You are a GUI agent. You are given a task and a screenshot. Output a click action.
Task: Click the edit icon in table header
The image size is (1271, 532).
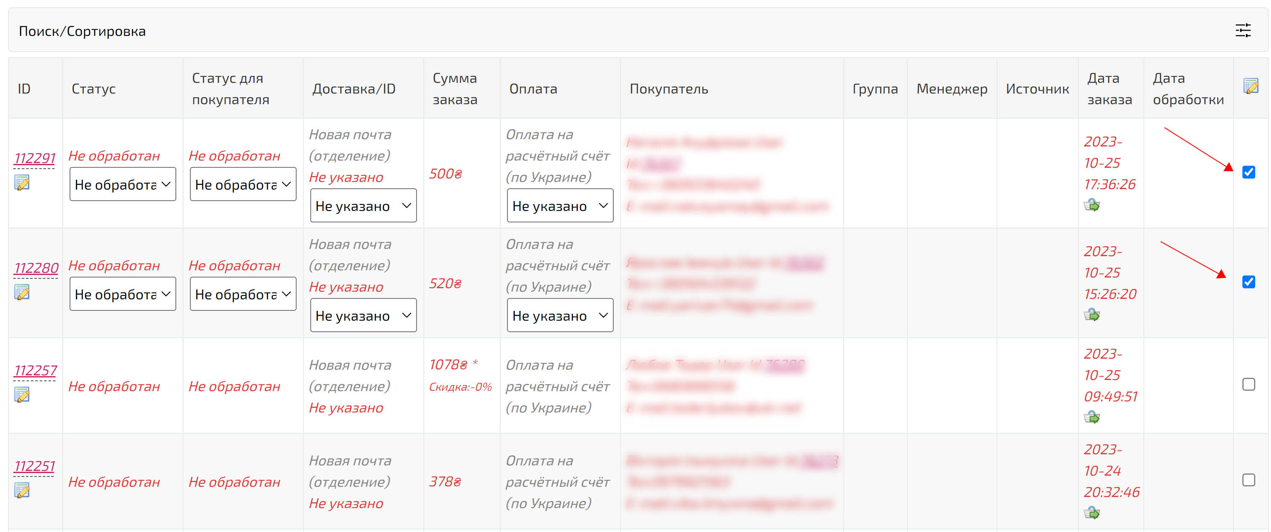[x=1250, y=86]
